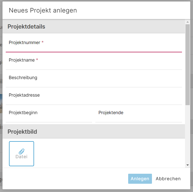This screenshot has width=193, height=192.
Task: Select the Datei label in the upload tile
Action: pos(22,157)
